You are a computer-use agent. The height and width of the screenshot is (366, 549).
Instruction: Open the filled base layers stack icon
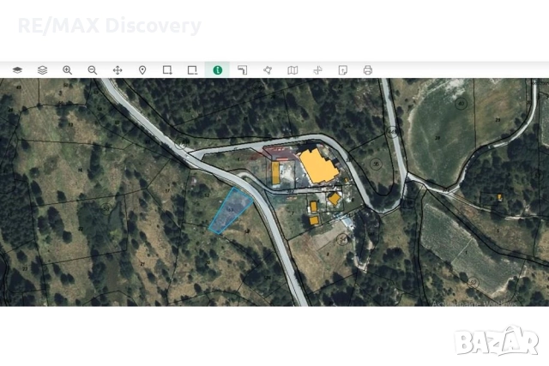coord(17,69)
